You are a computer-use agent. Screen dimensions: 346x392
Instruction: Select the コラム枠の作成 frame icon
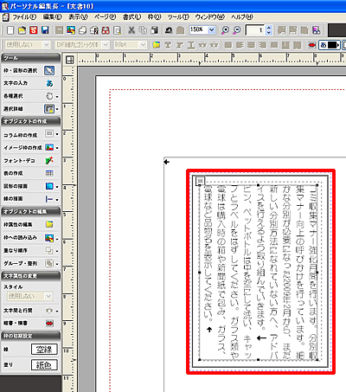(x=49, y=134)
